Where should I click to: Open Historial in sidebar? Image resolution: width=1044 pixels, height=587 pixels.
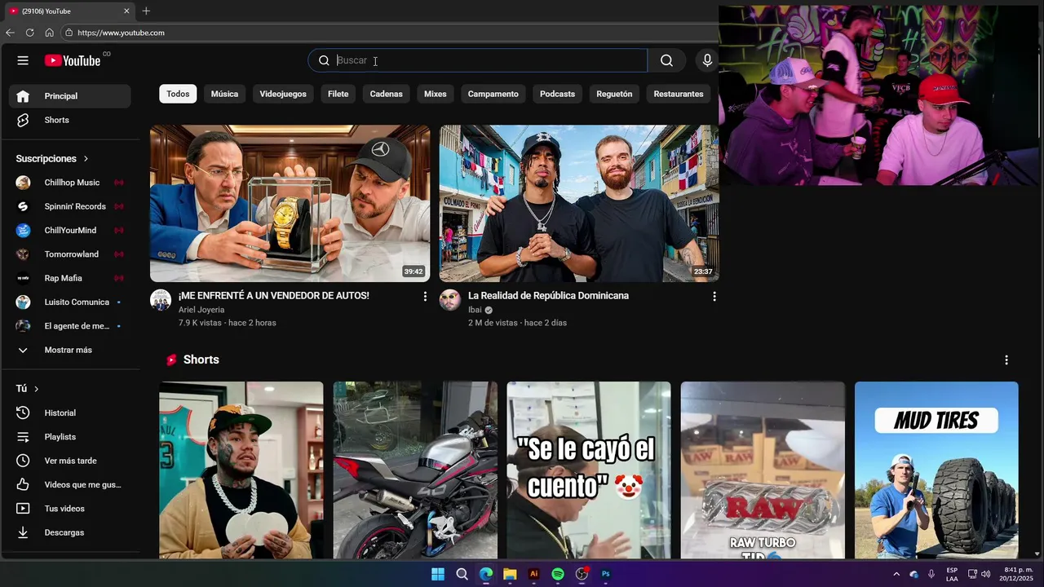point(69,413)
